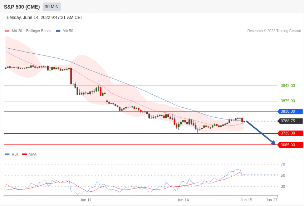
Task: Click the 3875.00 green price label
Action: pos(288,101)
